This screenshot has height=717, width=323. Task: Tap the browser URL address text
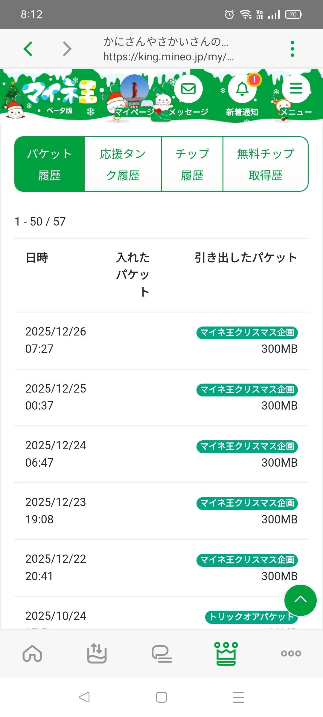tap(168, 56)
